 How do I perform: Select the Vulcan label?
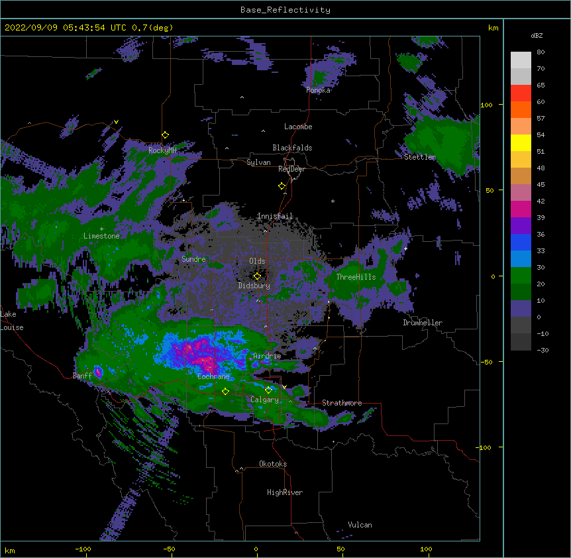click(x=360, y=525)
